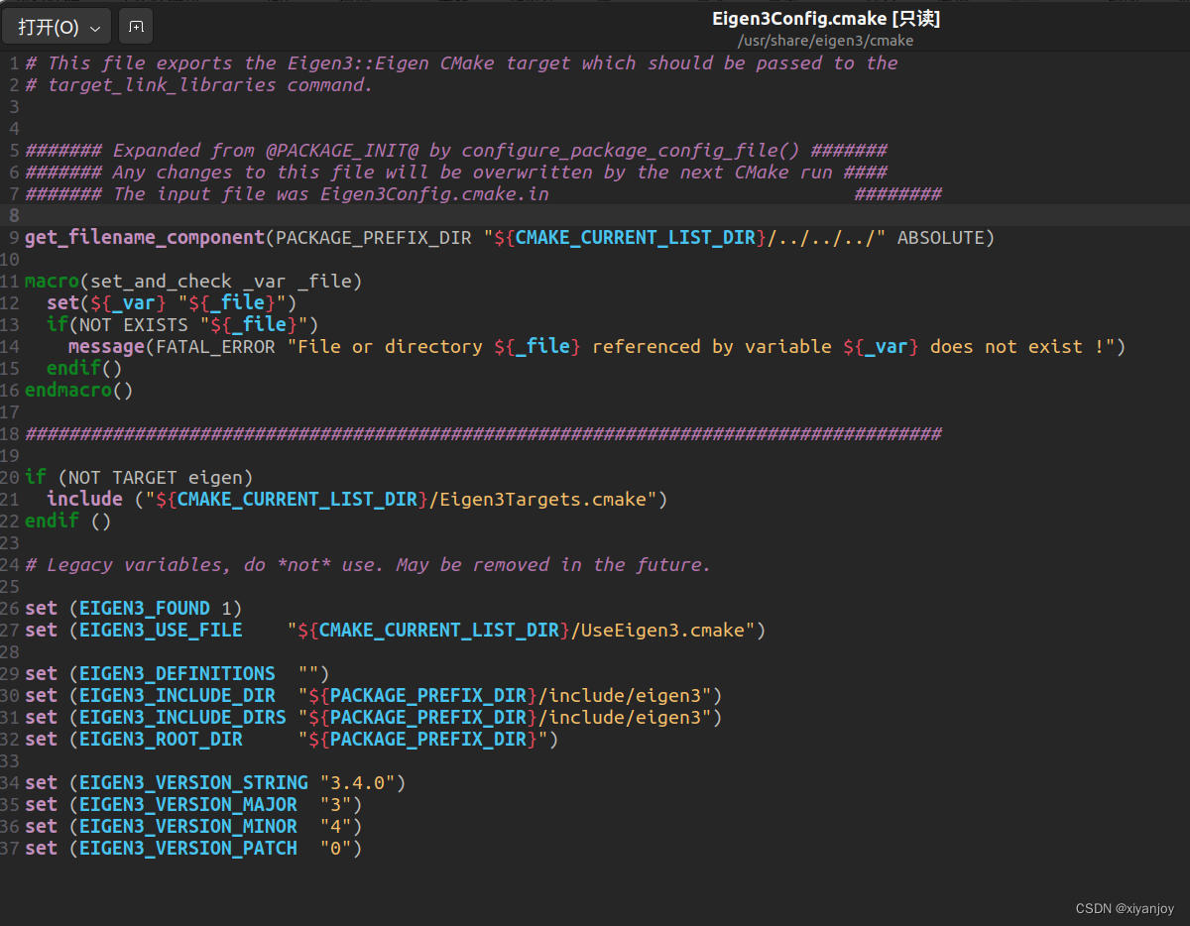1190x926 pixels.
Task: Click the CSDN @xiyanjoy watermark text
Action: coord(1125,908)
